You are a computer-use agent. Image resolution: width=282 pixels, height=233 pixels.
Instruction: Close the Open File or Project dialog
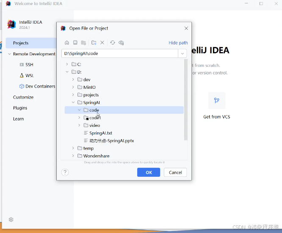click(x=186, y=28)
